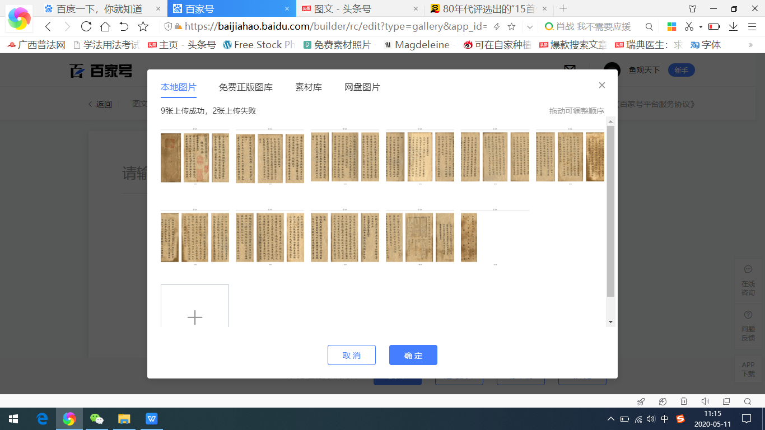Reload the page with the refresh icon

pos(86,26)
